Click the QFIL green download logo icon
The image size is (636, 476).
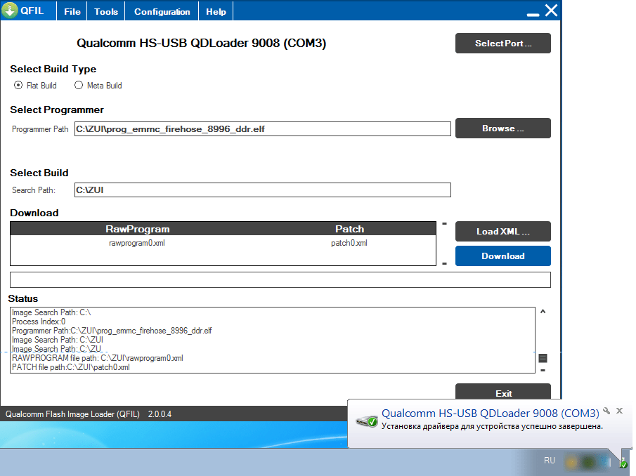coord(10,10)
